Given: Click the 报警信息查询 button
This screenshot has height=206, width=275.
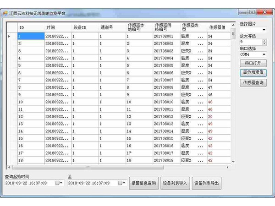Looking at the screenshot, I should pos(143,183).
